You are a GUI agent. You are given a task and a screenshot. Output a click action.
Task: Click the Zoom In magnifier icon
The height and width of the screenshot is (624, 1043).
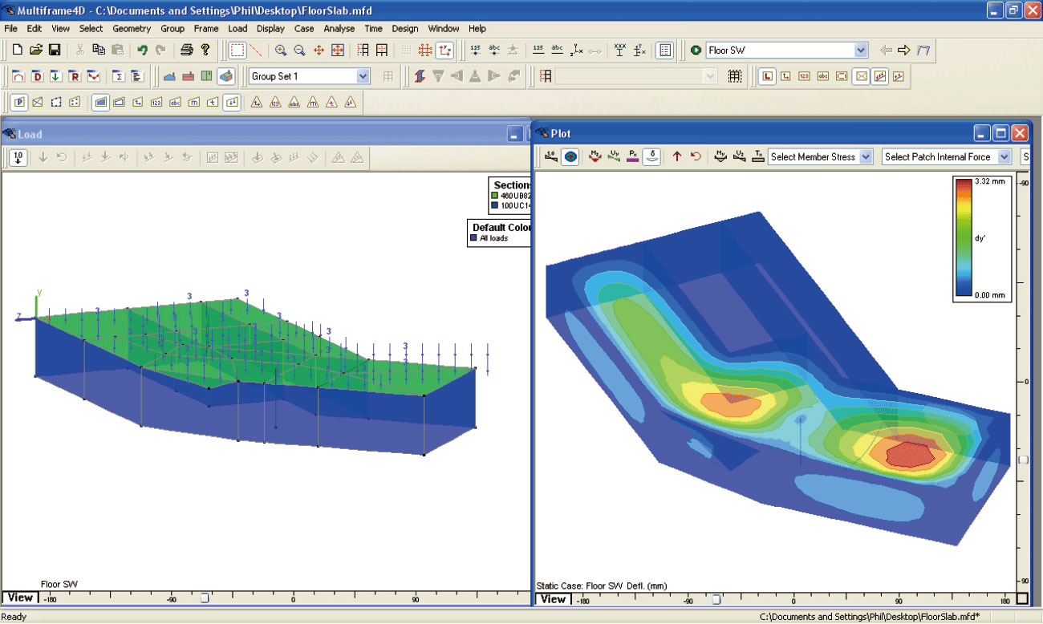pos(281,50)
